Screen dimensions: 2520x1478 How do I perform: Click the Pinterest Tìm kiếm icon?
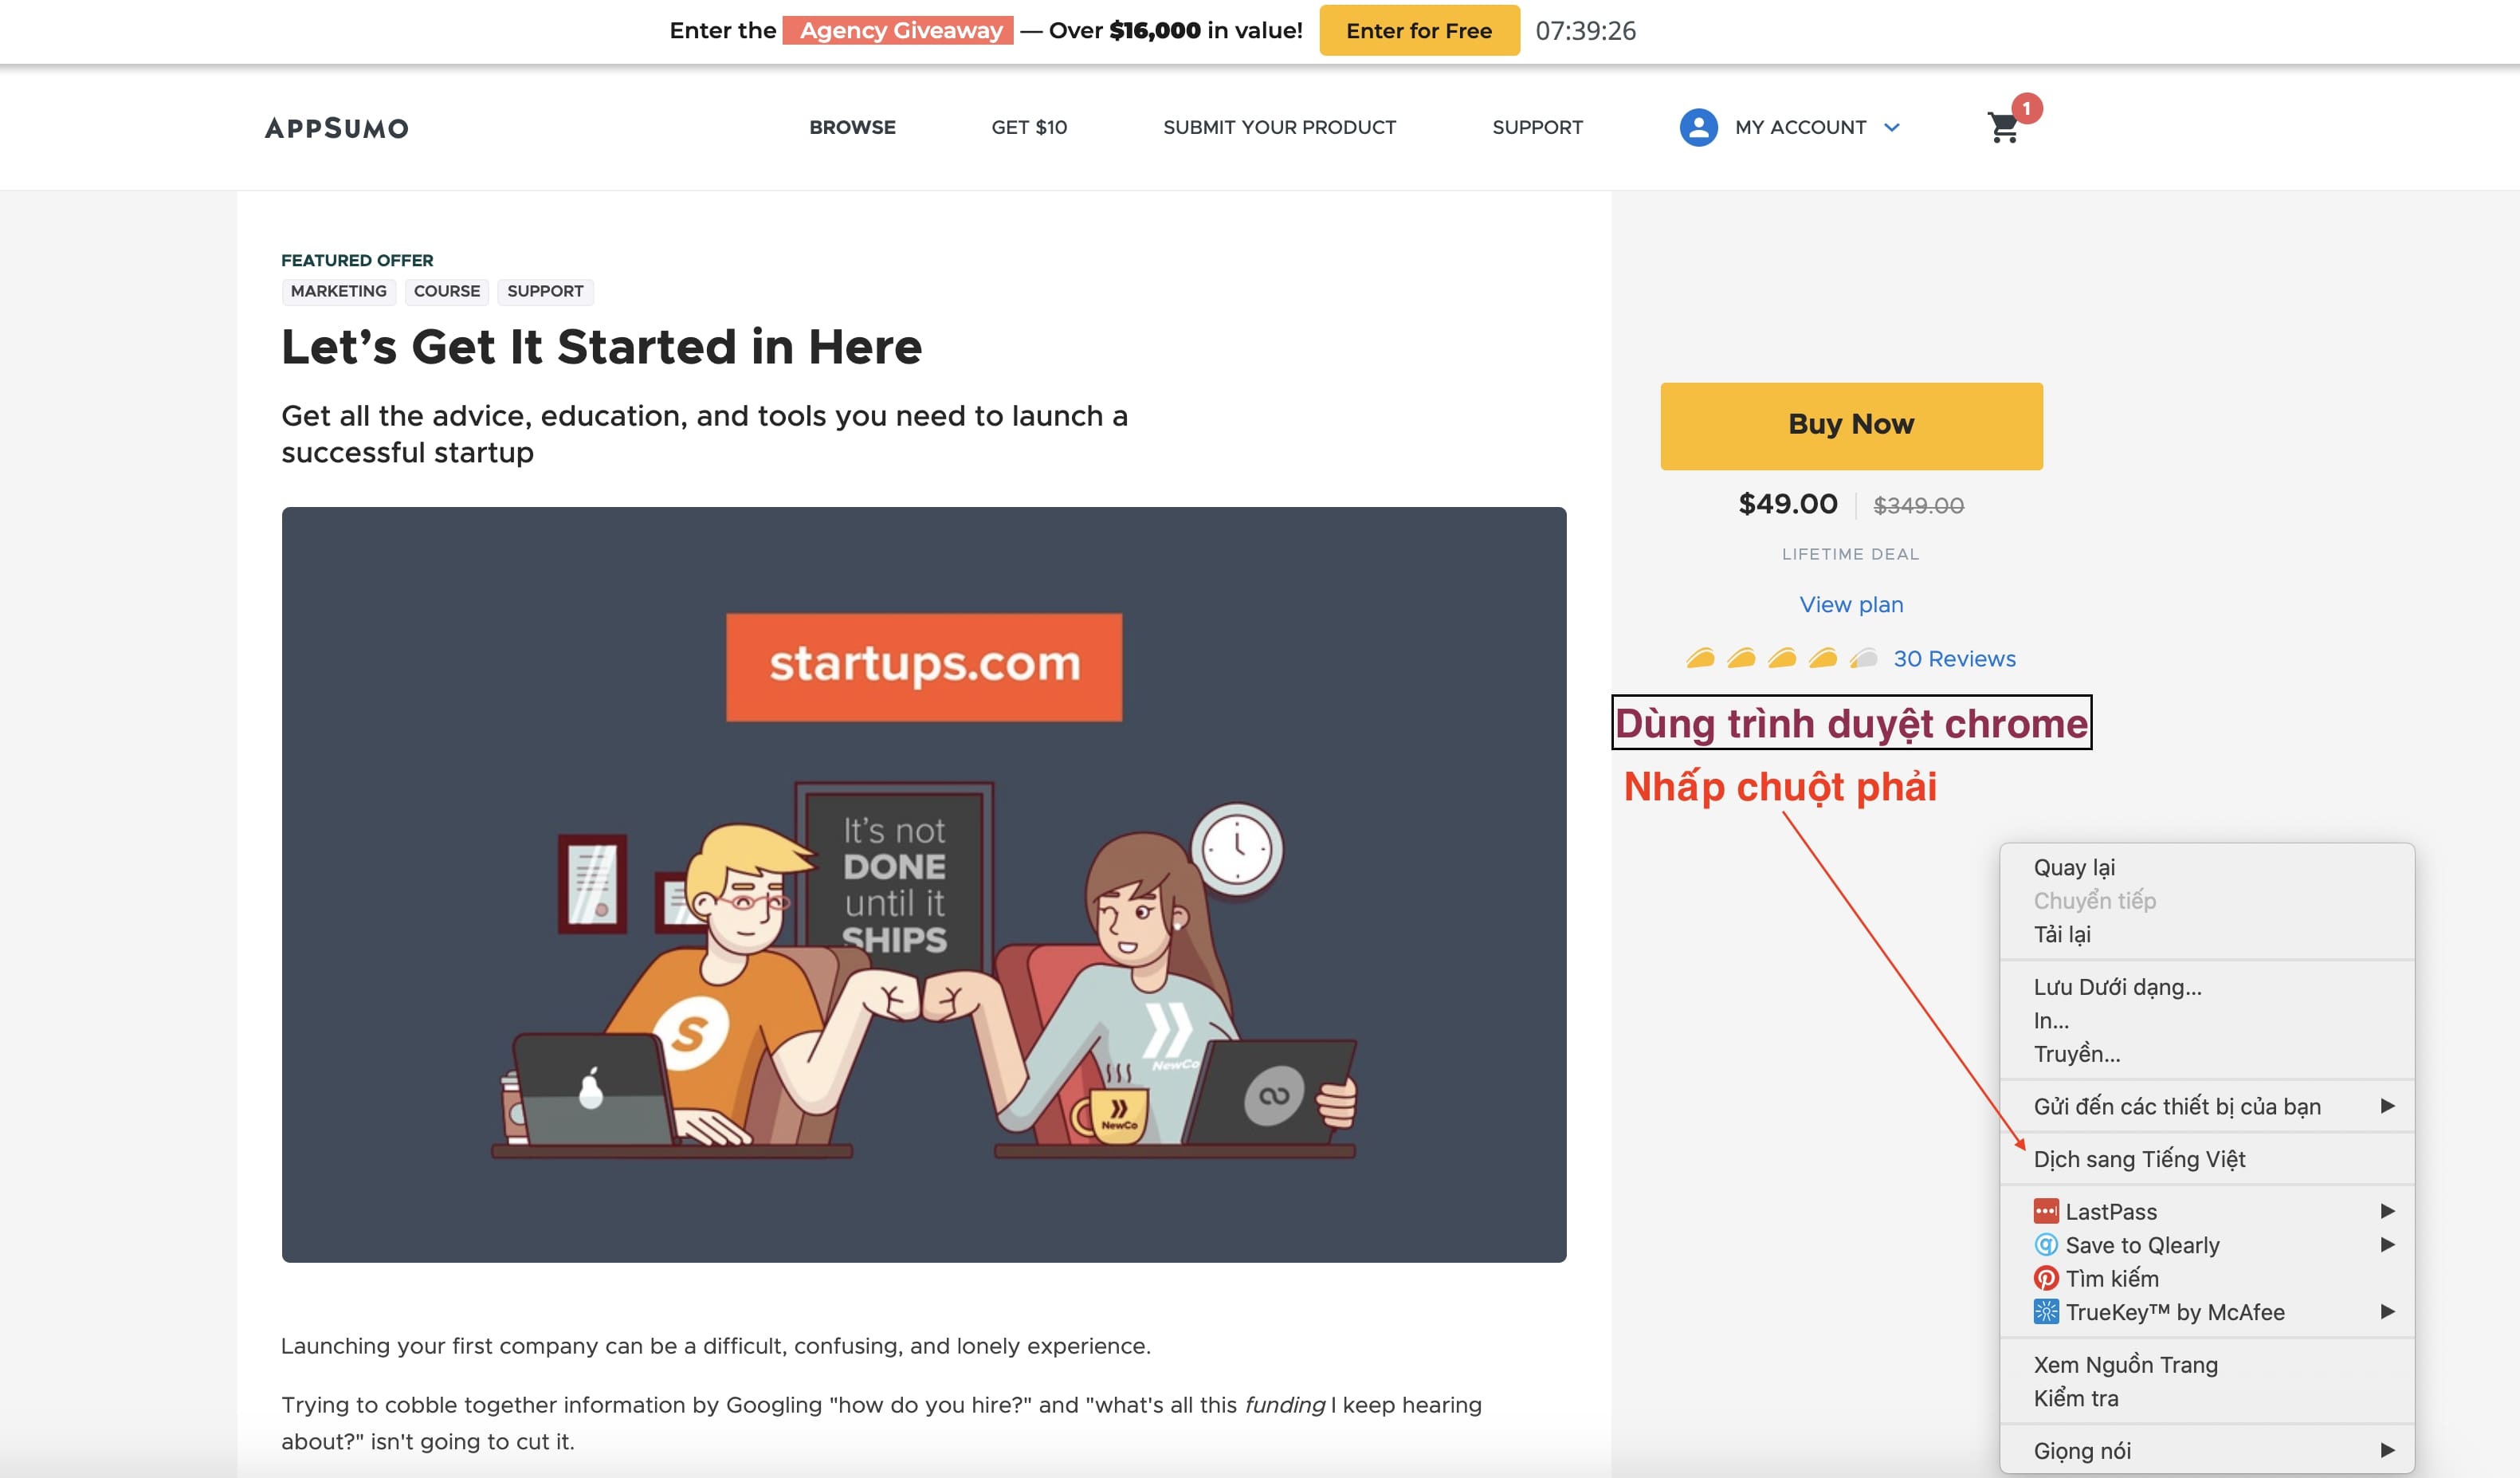(x=2046, y=1278)
